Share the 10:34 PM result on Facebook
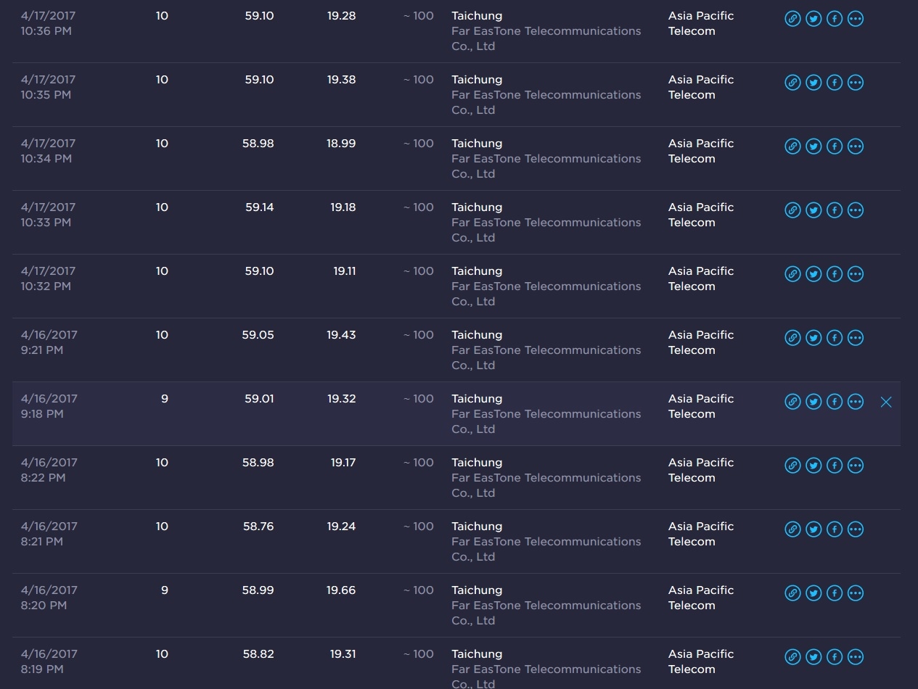The image size is (918, 689). point(835,147)
